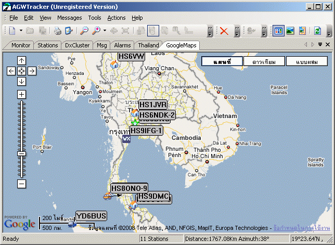This screenshot has height=245, width=335.
Task: Open the Actions menu
Action: (117, 18)
